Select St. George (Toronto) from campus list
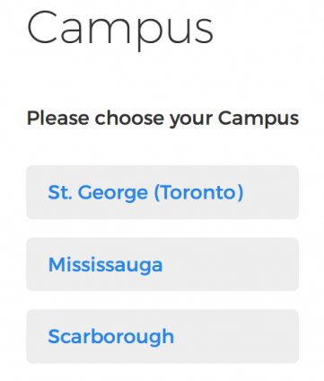The height and width of the screenshot is (381, 324). click(162, 192)
